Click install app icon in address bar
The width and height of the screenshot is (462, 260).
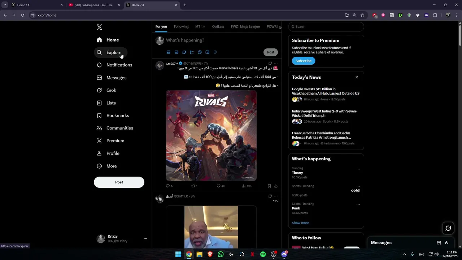pos(347,15)
